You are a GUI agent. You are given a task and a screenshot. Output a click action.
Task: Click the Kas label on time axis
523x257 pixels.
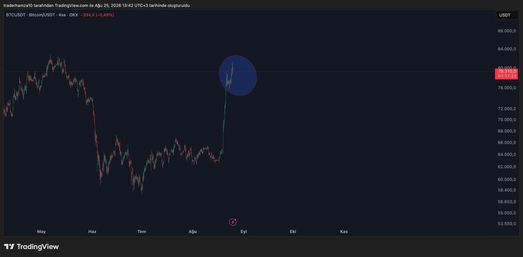coord(344,231)
